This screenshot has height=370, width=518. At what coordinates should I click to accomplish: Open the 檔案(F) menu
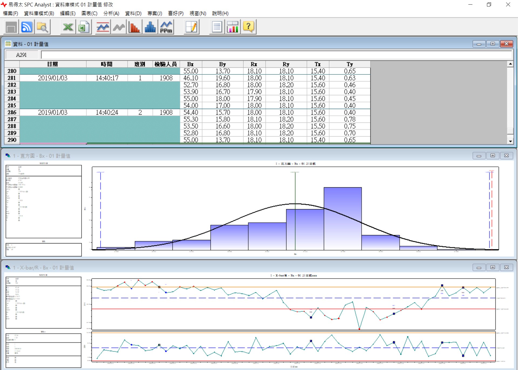(11, 13)
